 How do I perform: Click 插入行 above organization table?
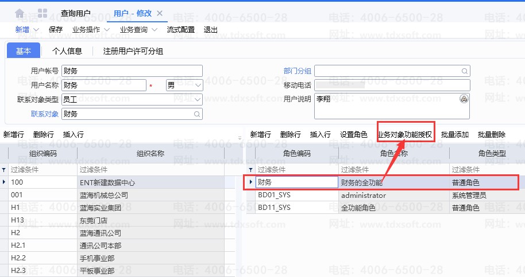point(74,135)
